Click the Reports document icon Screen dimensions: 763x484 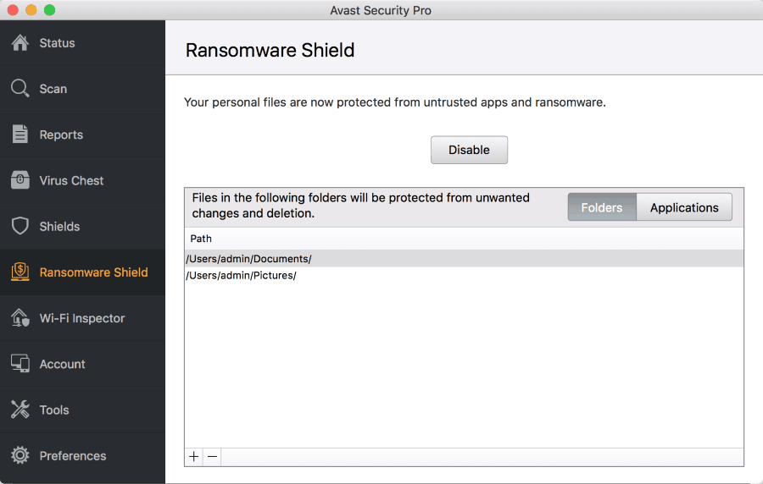tap(20, 135)
